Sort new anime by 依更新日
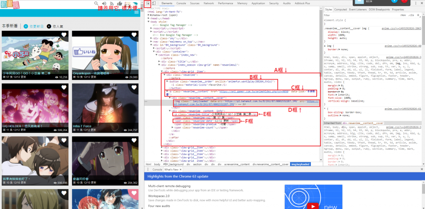This screenshot has width=425, height=209. [34, 26]
